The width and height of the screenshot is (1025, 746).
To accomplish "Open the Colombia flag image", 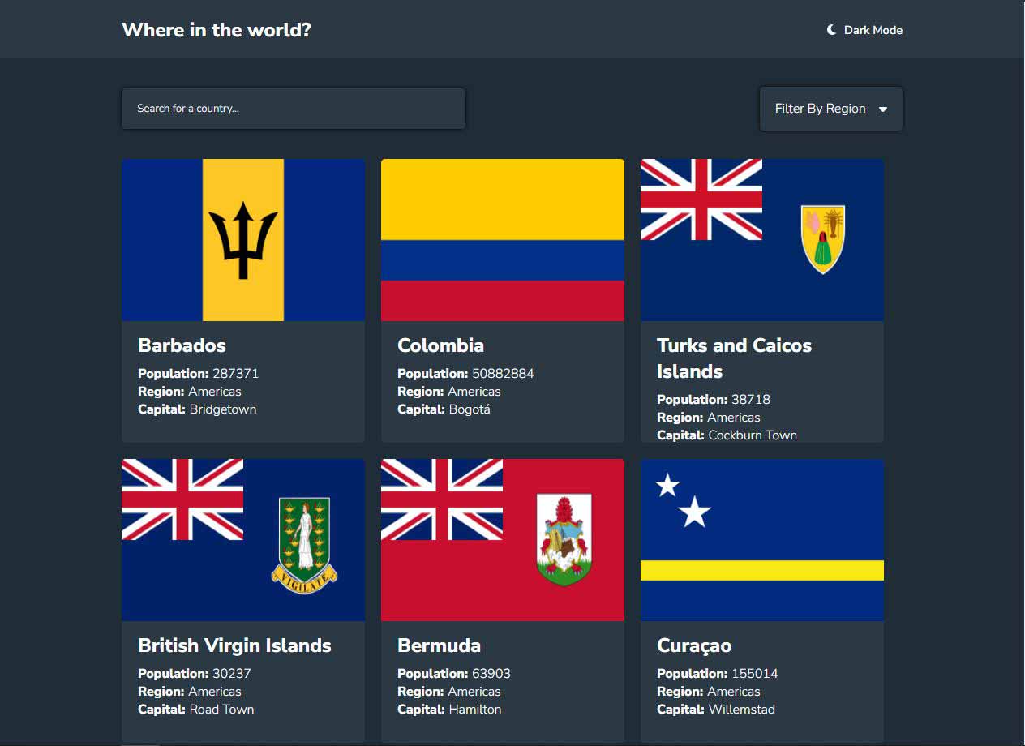I will coord(503,240).
